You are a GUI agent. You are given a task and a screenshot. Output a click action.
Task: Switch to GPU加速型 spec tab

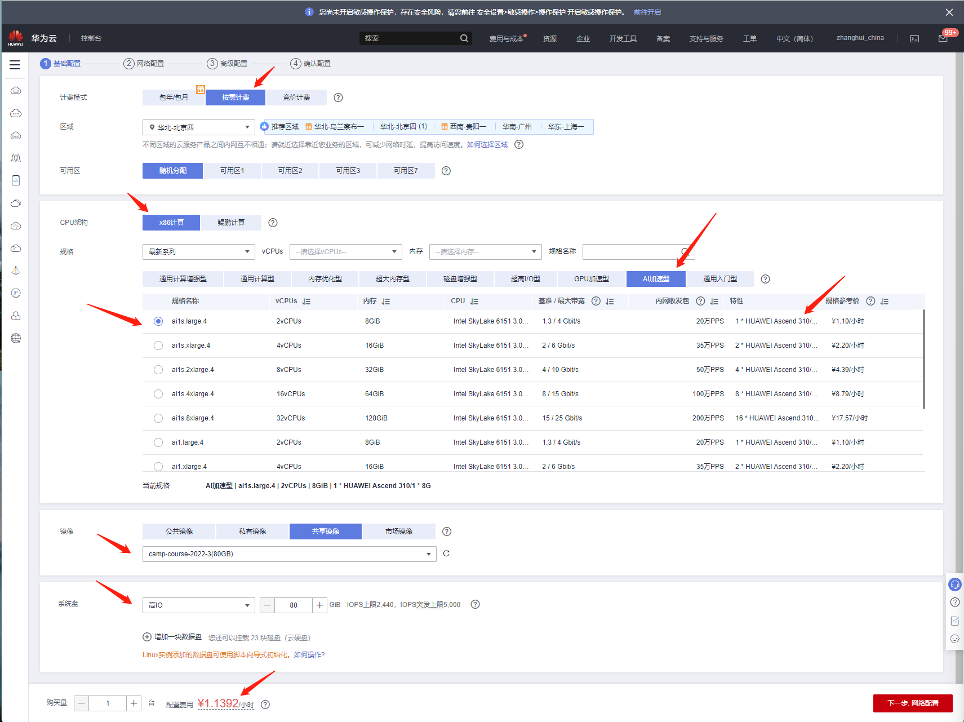pyautogui.click(x=592, y=279)
